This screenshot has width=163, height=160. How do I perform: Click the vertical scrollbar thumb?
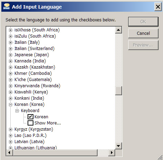[119, 91]
